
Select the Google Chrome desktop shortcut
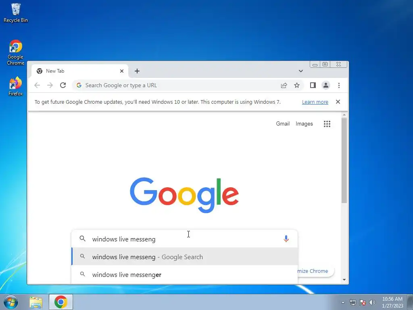[x=16, y=52]
